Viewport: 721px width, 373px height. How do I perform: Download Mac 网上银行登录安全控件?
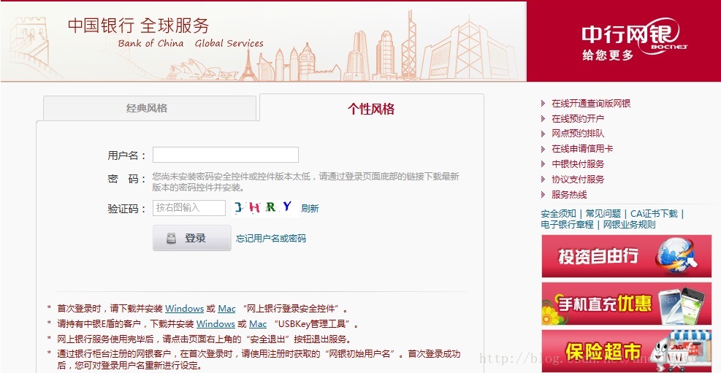pyautogui.click(x=226, y=309)
